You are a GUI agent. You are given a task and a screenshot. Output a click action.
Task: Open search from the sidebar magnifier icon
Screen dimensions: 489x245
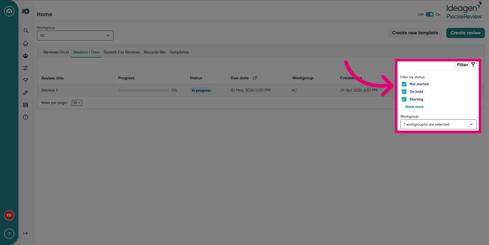(26, 31)
